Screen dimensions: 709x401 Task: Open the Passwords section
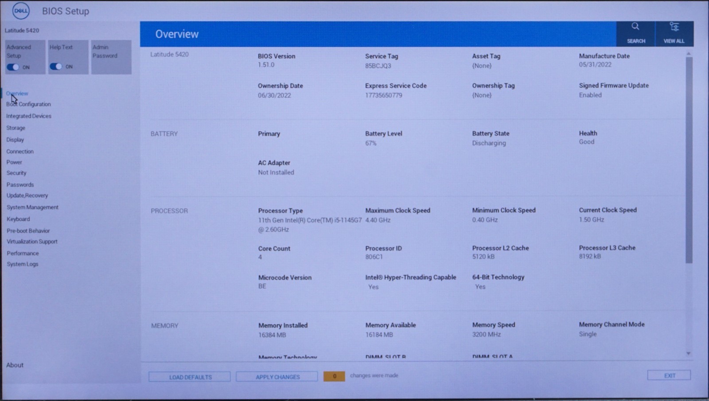point(20,184)
